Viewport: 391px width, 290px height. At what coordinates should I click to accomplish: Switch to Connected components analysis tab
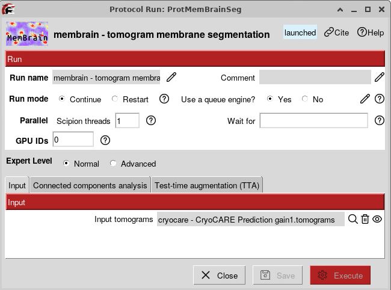point(90,185)
